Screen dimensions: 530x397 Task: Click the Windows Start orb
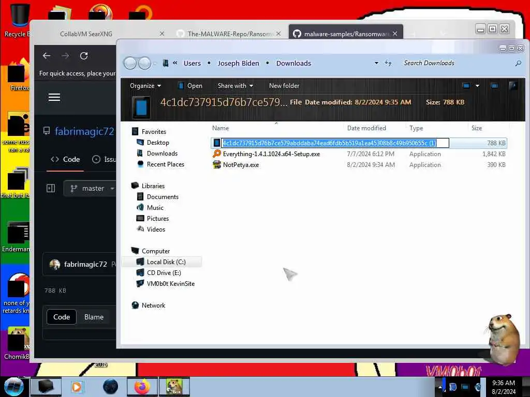tap(13, 387)
